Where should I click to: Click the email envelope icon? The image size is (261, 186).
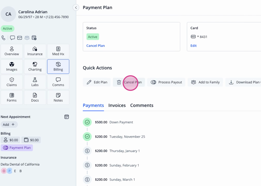[x=20, y=38]
